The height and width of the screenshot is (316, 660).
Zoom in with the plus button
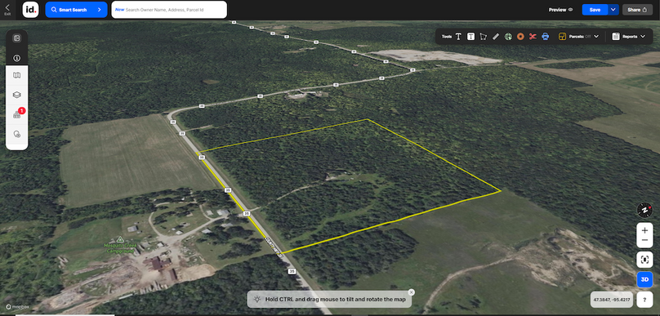pos(644,230)
